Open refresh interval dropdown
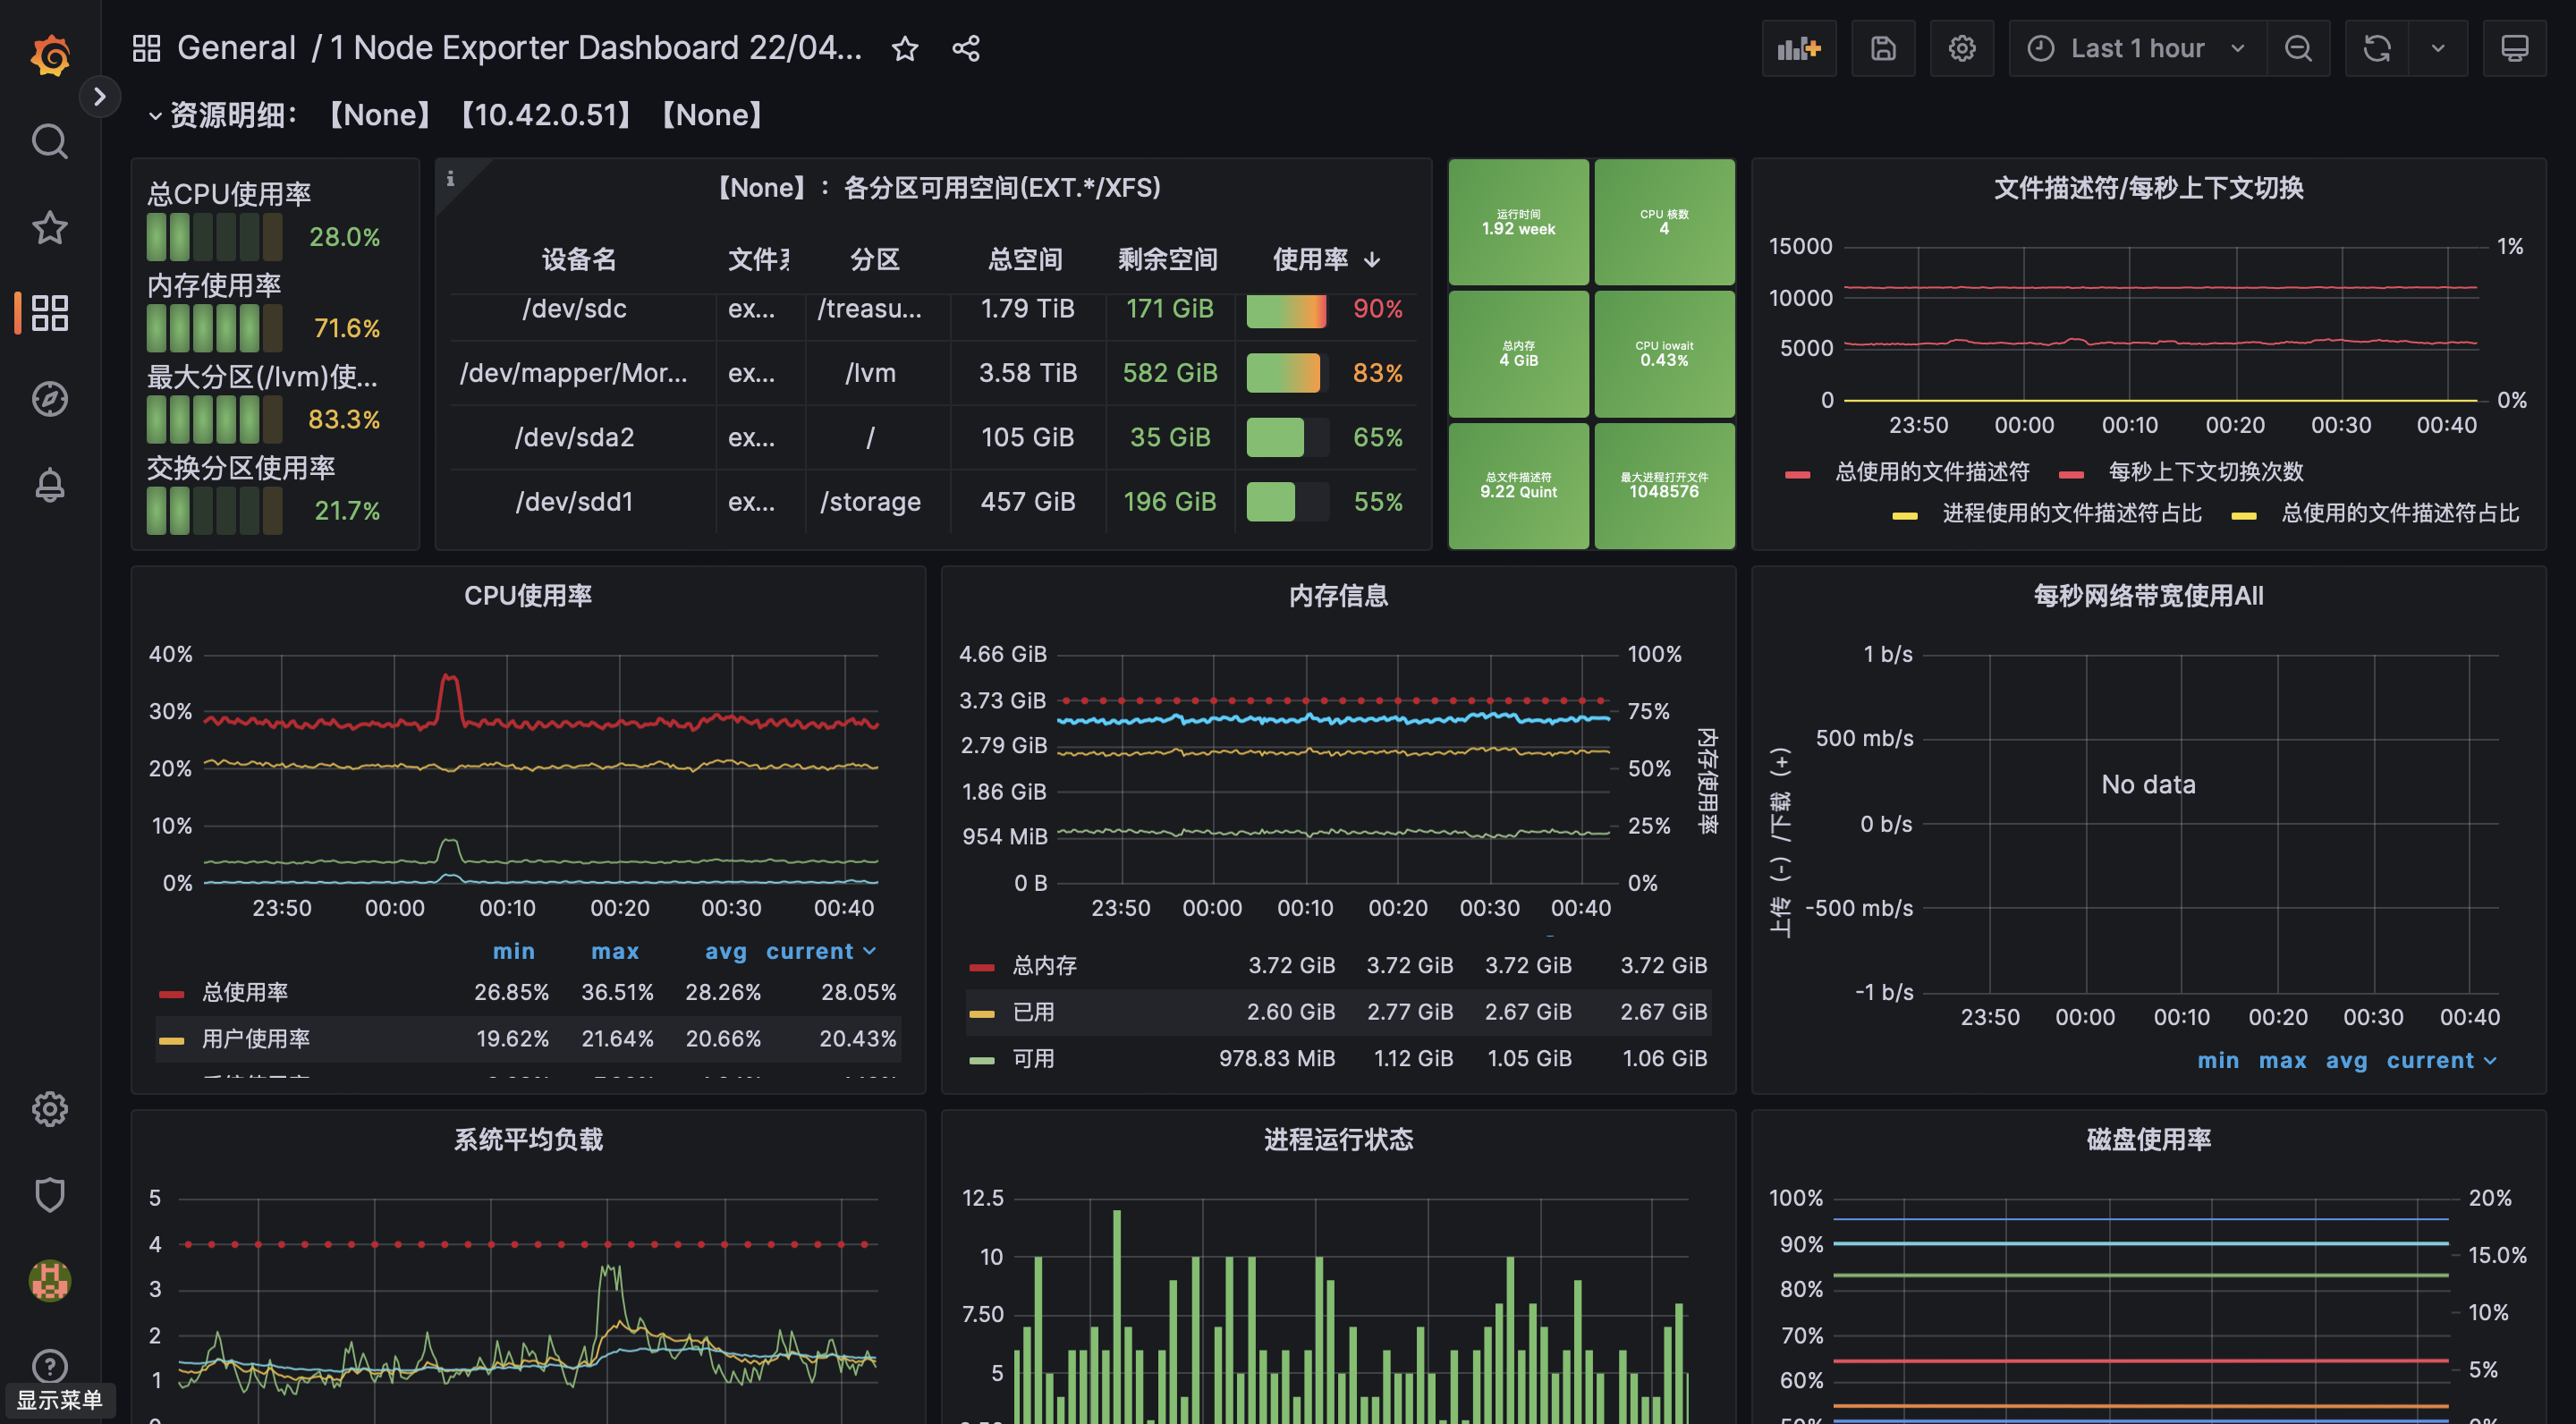The height and width of the screenshot is (1424, 2576). 2437,48
